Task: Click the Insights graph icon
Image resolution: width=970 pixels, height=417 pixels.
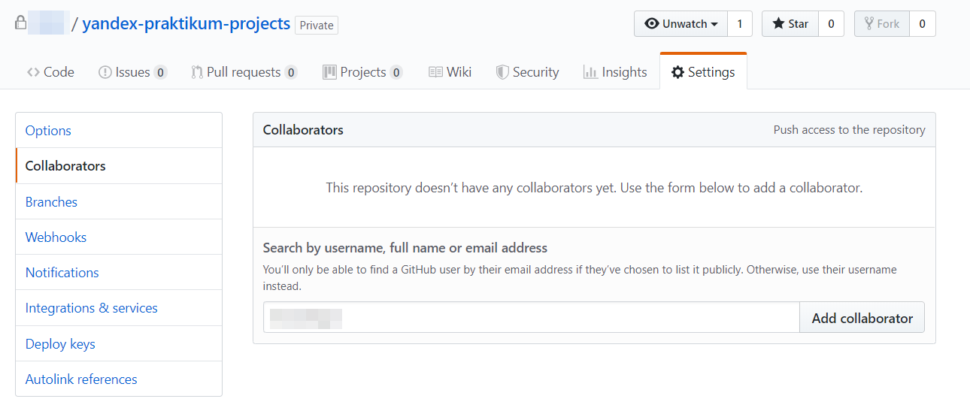Action: tap(590, 72)
